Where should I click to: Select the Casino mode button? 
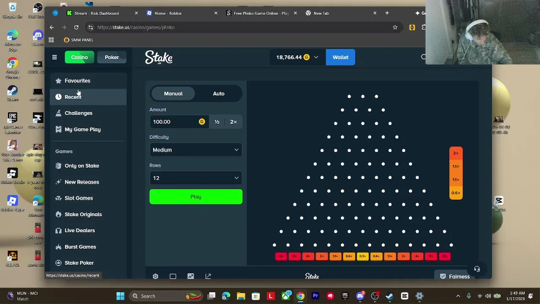(79, 57)
